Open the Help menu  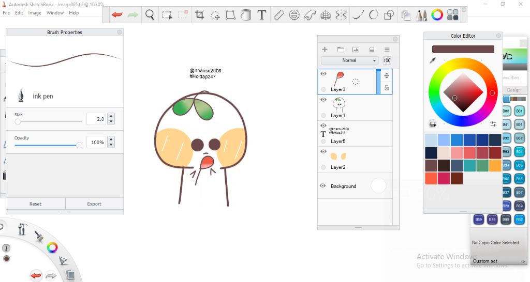click(x=73, y=13)
